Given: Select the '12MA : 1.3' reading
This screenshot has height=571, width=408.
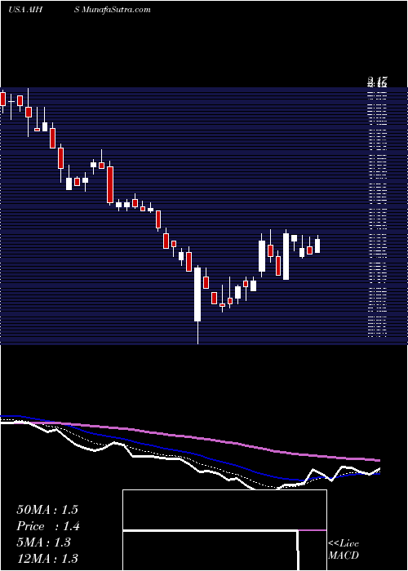Looking at the screenshot, I should tap(47, 558).
